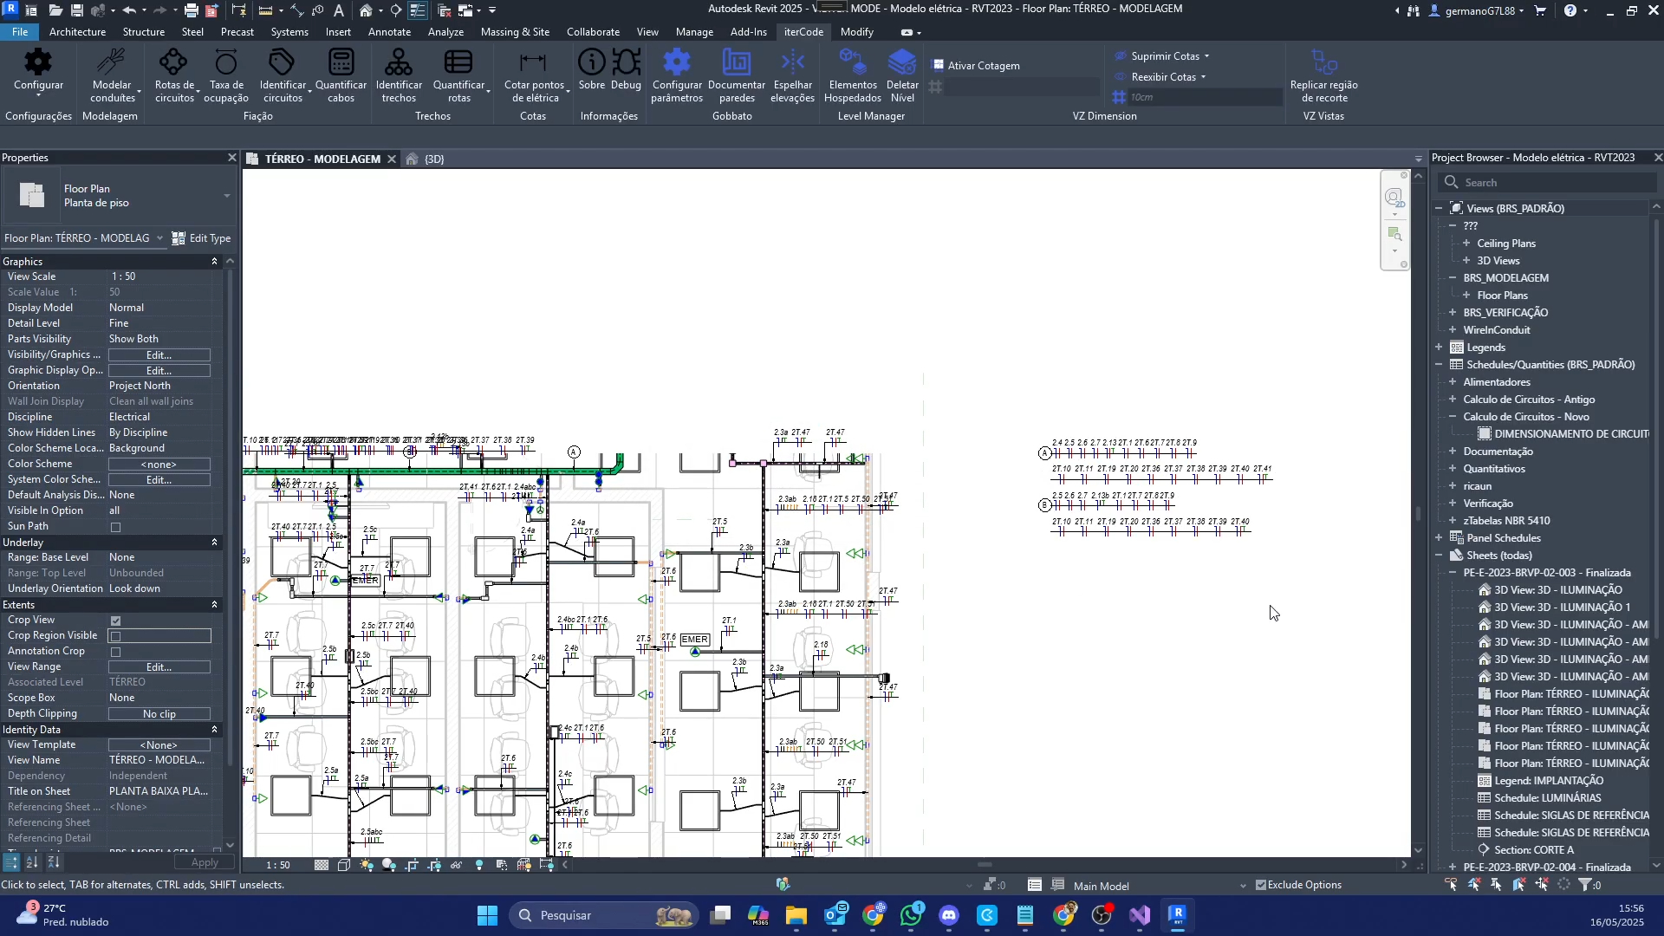Click Cotar pontos de elétrica icon
This screenshot has height=936, width=1664.
[533, 62]
